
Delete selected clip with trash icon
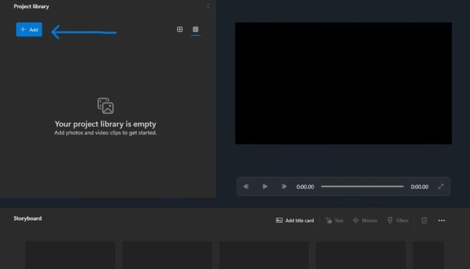424,221
